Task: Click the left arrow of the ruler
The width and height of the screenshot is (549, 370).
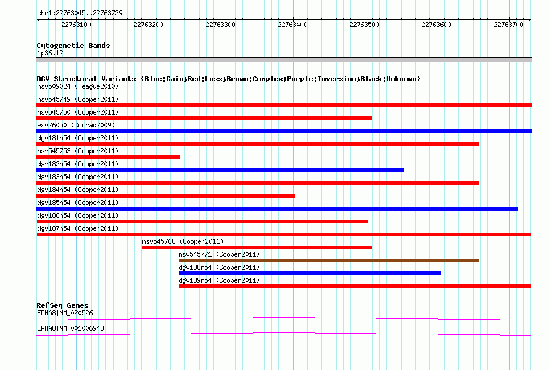Action: coord(38,19)
